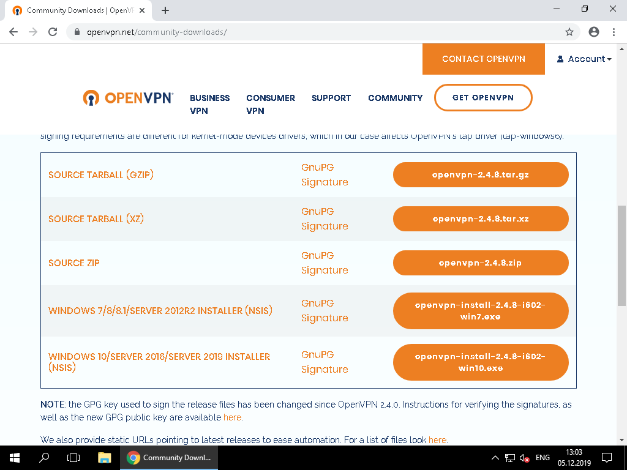
Task: Open a new tab with the plus icon
Action: [165, 10]
